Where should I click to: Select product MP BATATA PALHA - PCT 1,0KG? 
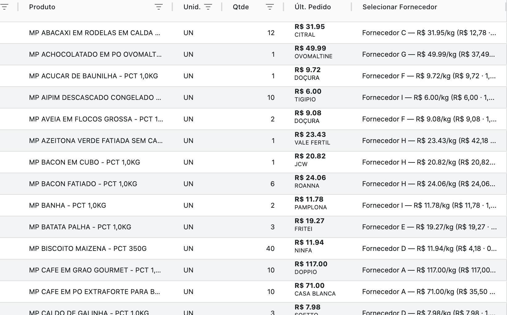click(80, 227)
